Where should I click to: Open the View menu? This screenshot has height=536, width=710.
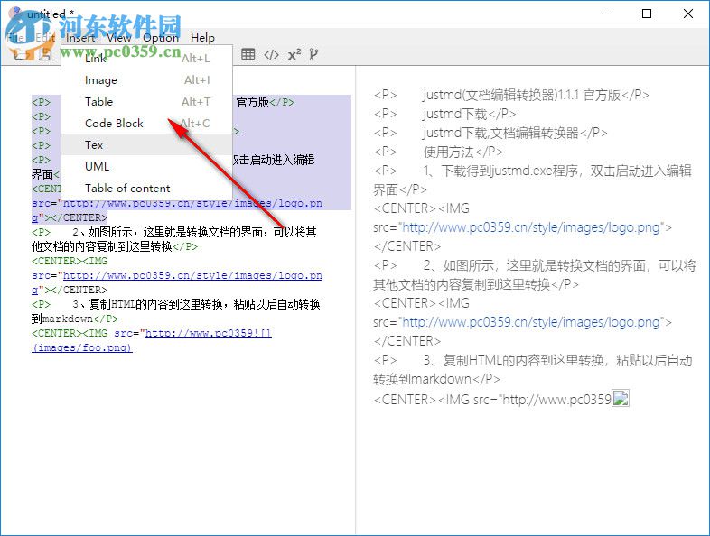[119, 38]
